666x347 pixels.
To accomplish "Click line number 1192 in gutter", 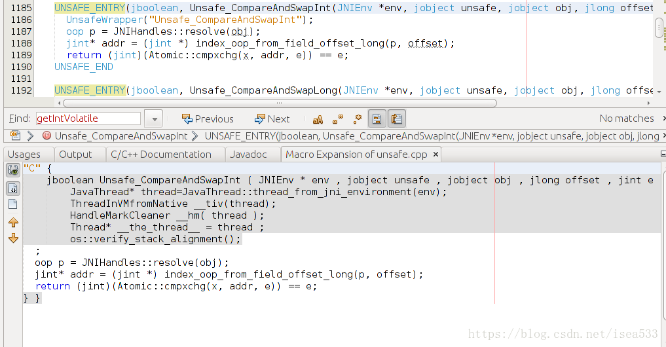I will coord(21,90).
